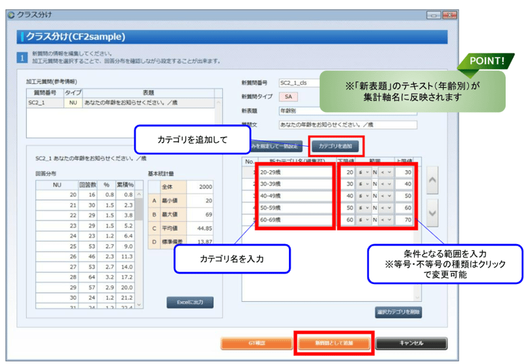Open the ≤ operator dropdown in 30-39歳 row

coord(364,184)
